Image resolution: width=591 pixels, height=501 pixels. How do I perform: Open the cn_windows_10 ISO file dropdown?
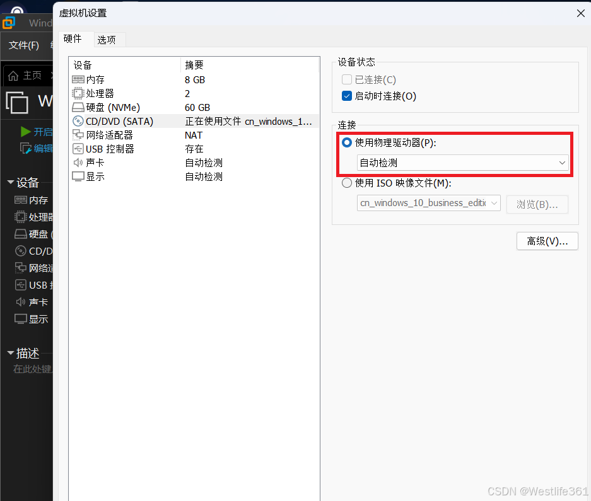click(494, 203)
